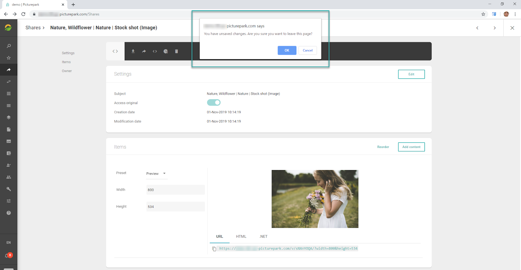Click the Width field showing 800

tap(176, 190)
